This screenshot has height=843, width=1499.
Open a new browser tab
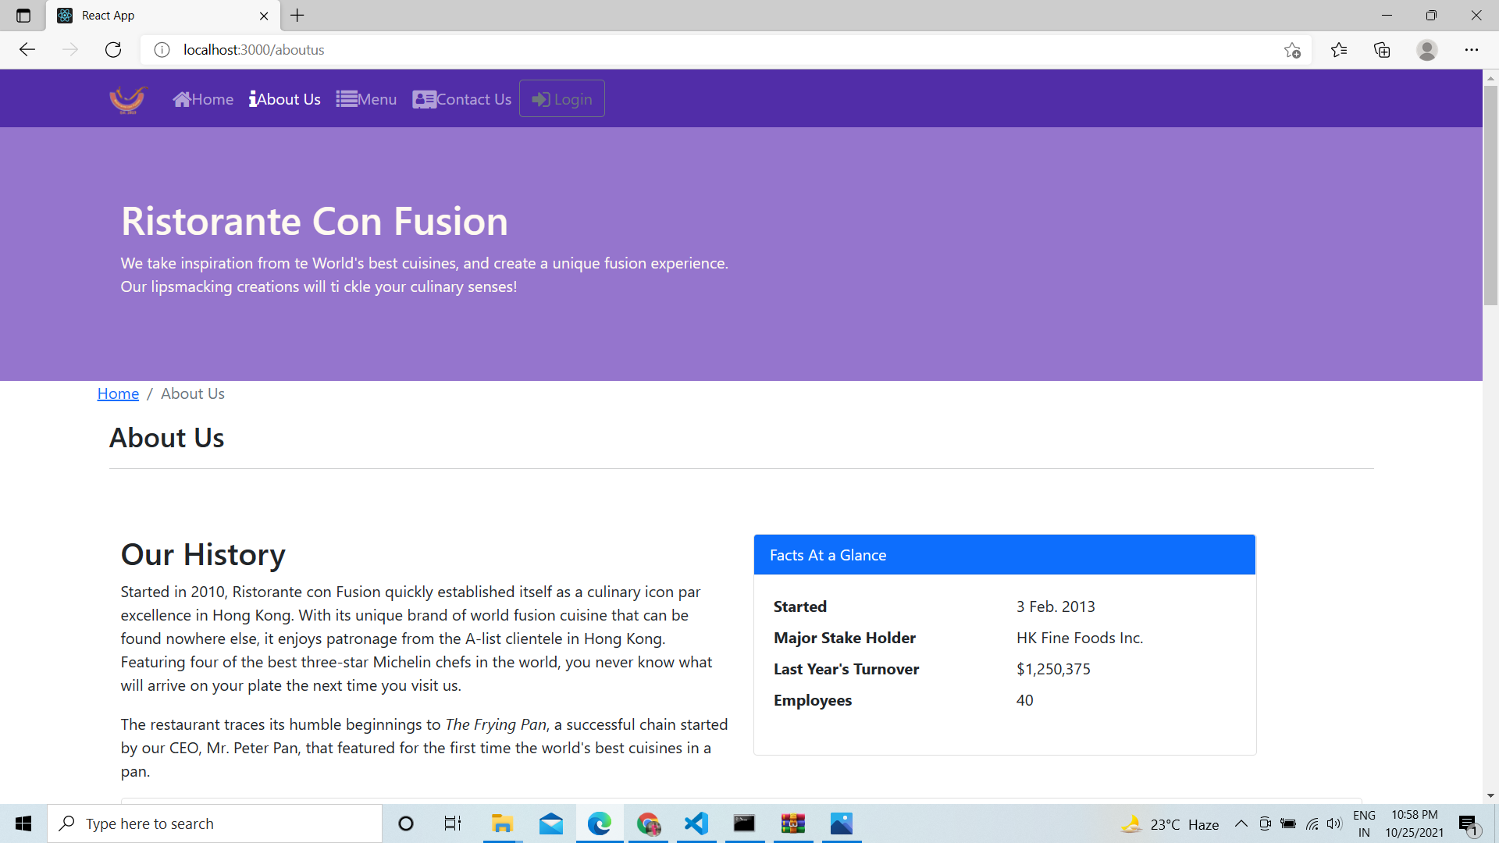tap(297, 16)
